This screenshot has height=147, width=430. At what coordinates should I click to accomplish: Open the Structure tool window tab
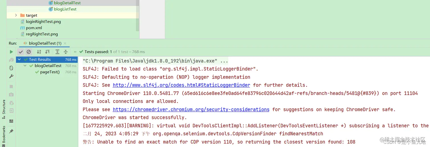point(4,109)
